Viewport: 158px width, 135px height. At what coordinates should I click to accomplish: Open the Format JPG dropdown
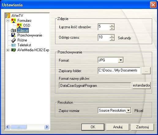(121, 60)
